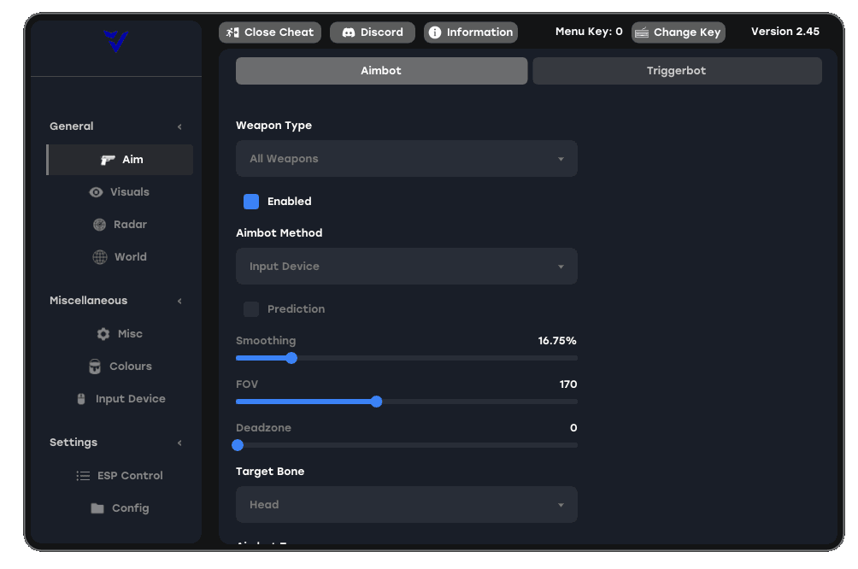
Task: Open the Aim section pistol icon
Action: [x=108, y=160]
